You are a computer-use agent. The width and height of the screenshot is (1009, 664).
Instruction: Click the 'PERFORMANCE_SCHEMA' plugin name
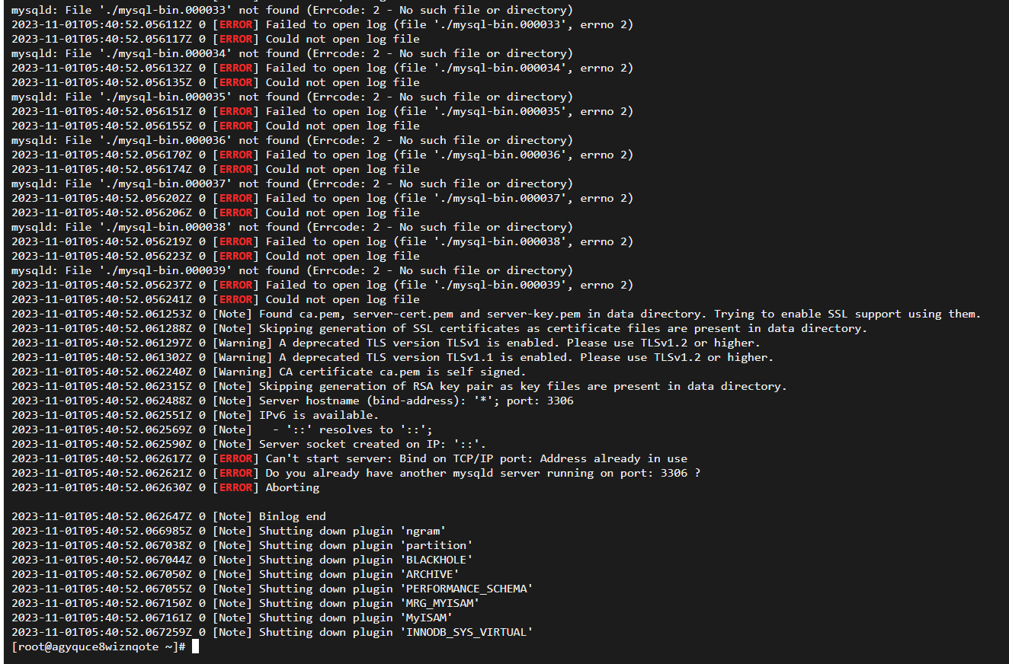coord(466,589)
